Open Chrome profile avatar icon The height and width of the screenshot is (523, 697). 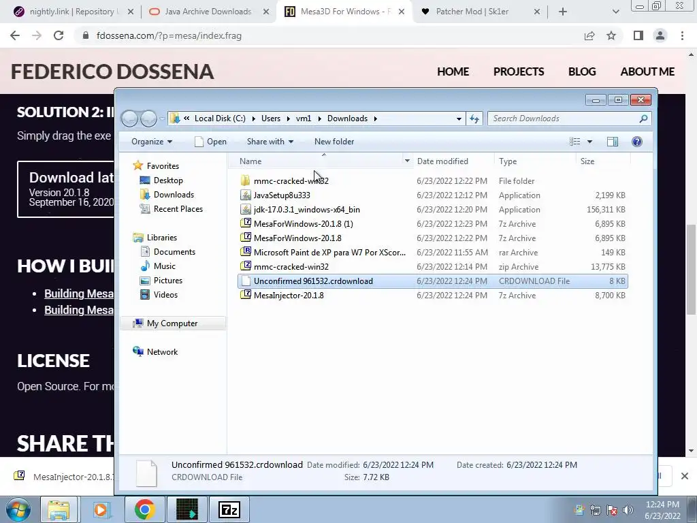(660, 35)
